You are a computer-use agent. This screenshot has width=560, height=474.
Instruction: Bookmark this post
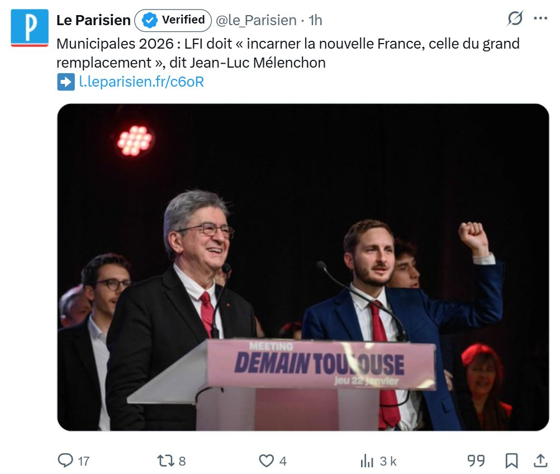tap(511, 461)
